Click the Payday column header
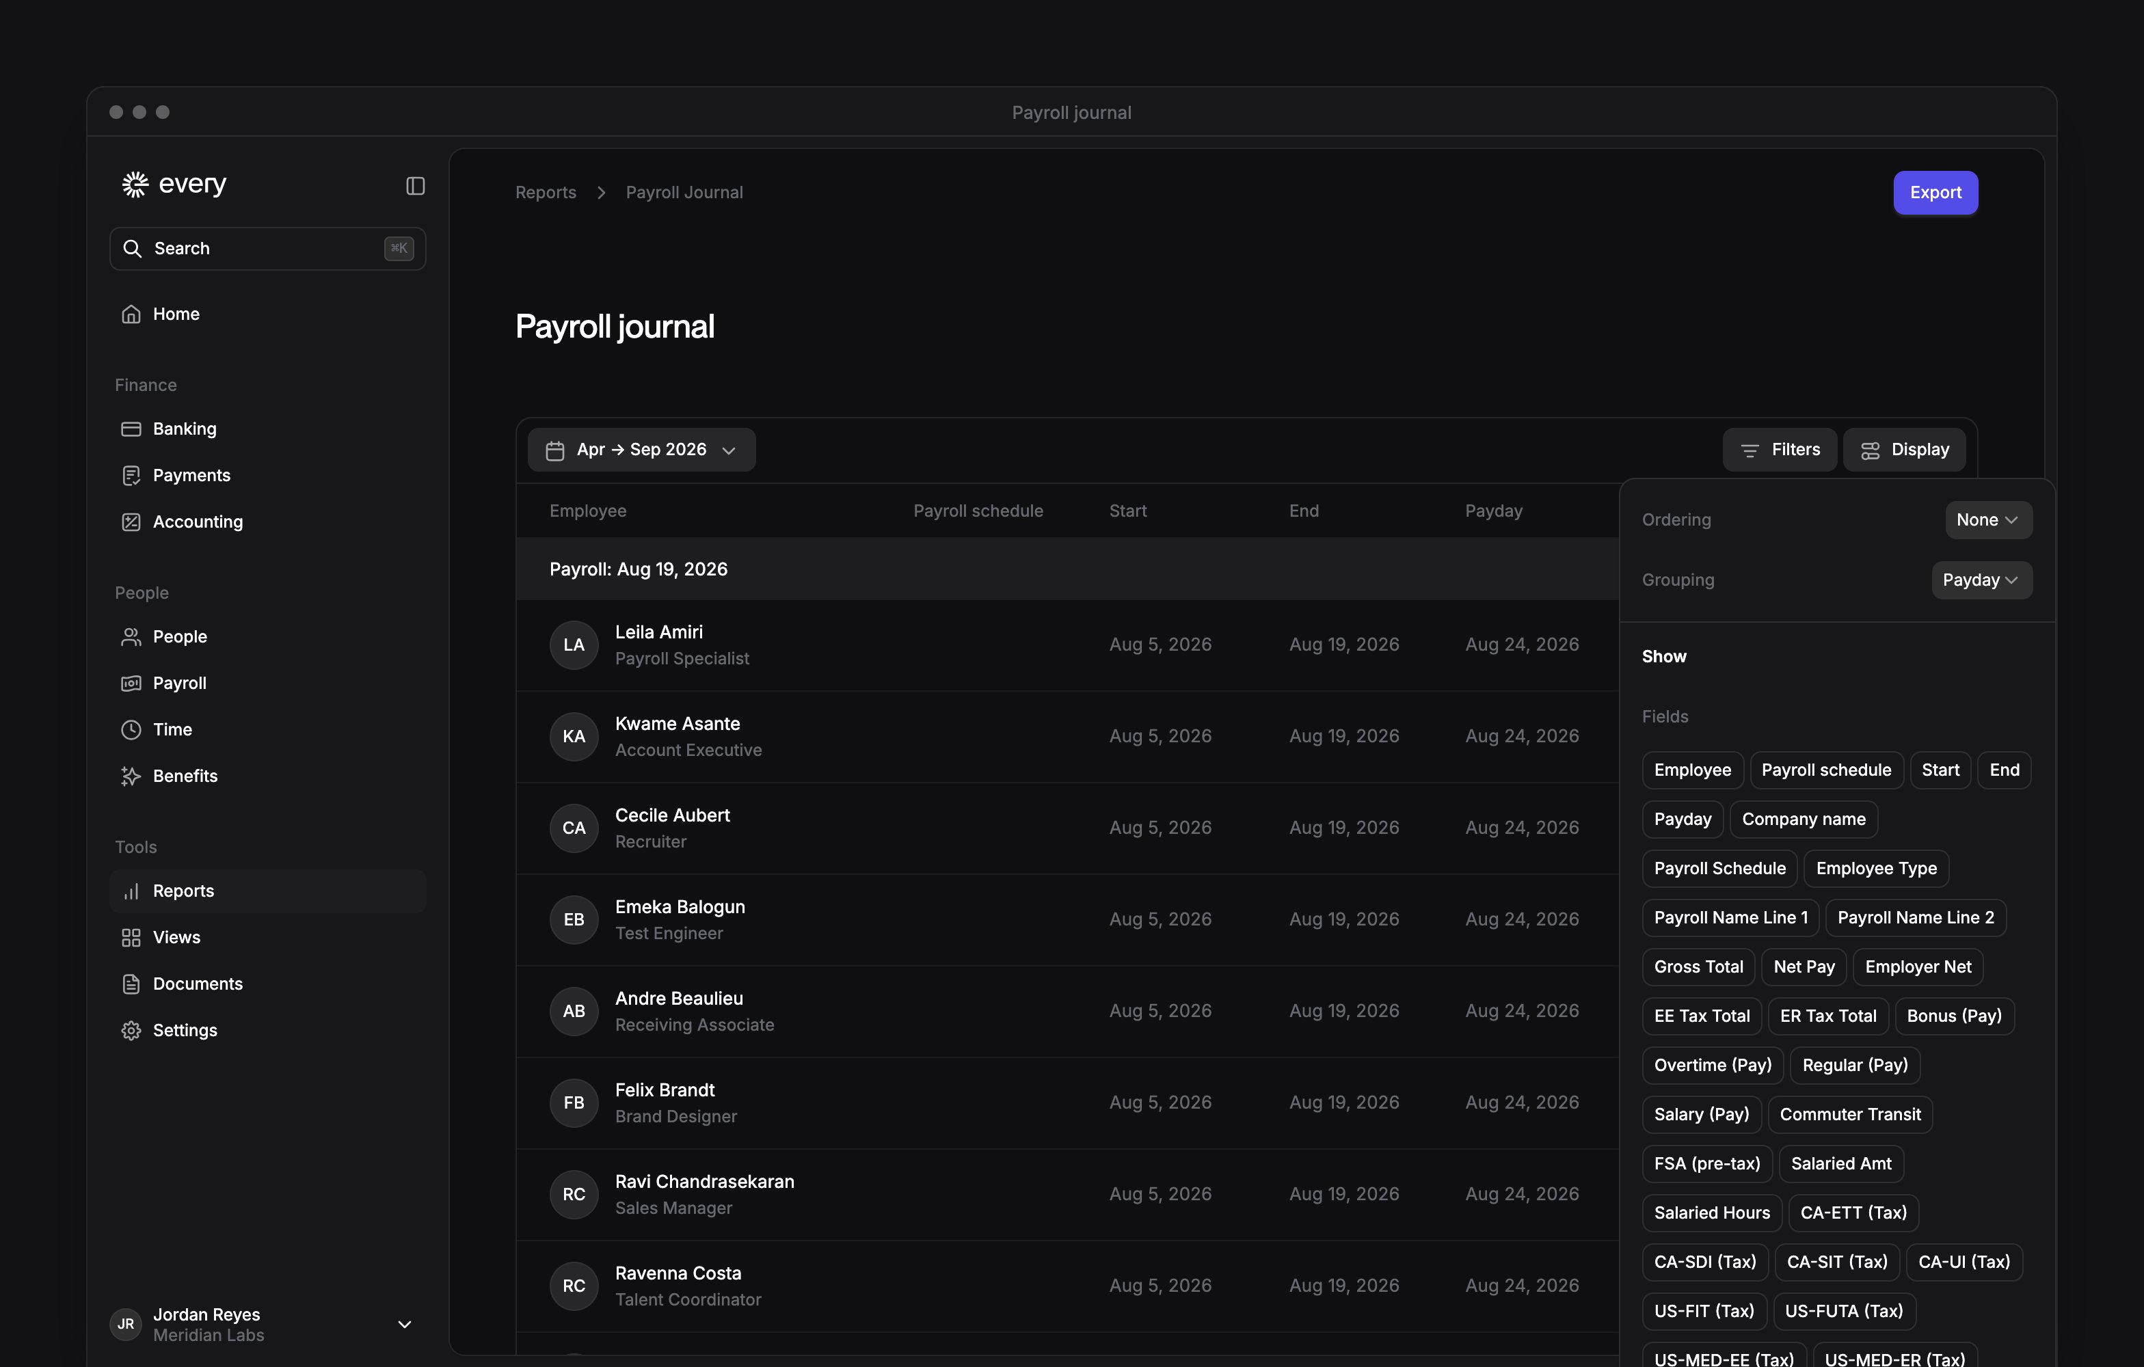 pos(1493,511)
